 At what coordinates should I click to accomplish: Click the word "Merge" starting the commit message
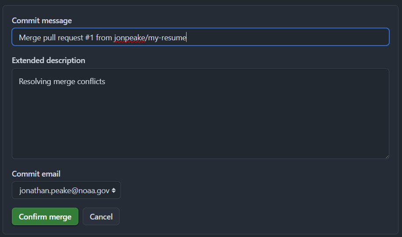pos(30,38)
